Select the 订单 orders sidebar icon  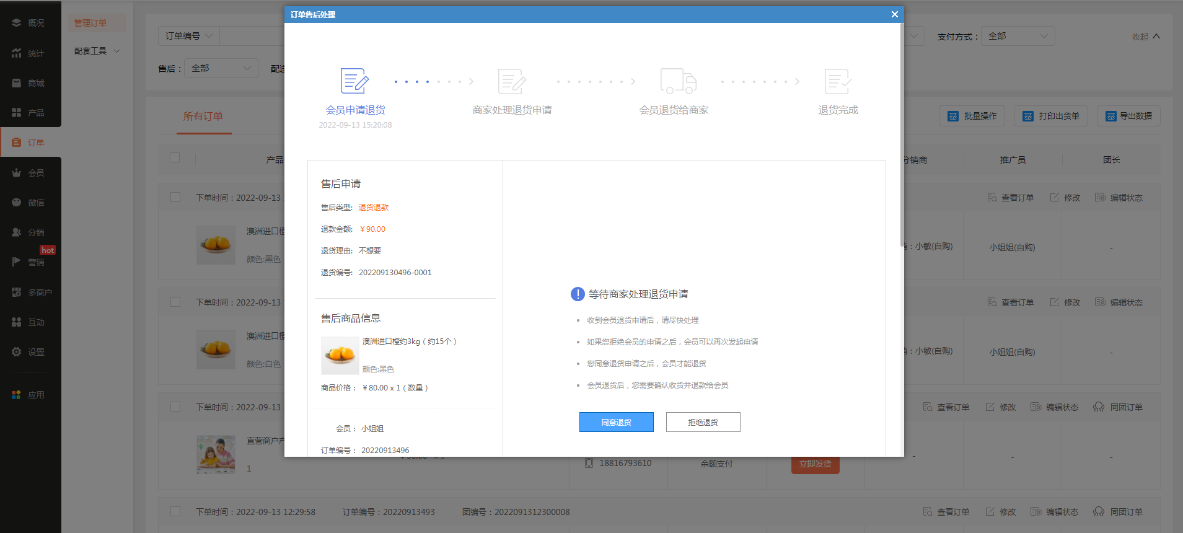(17, 143)
